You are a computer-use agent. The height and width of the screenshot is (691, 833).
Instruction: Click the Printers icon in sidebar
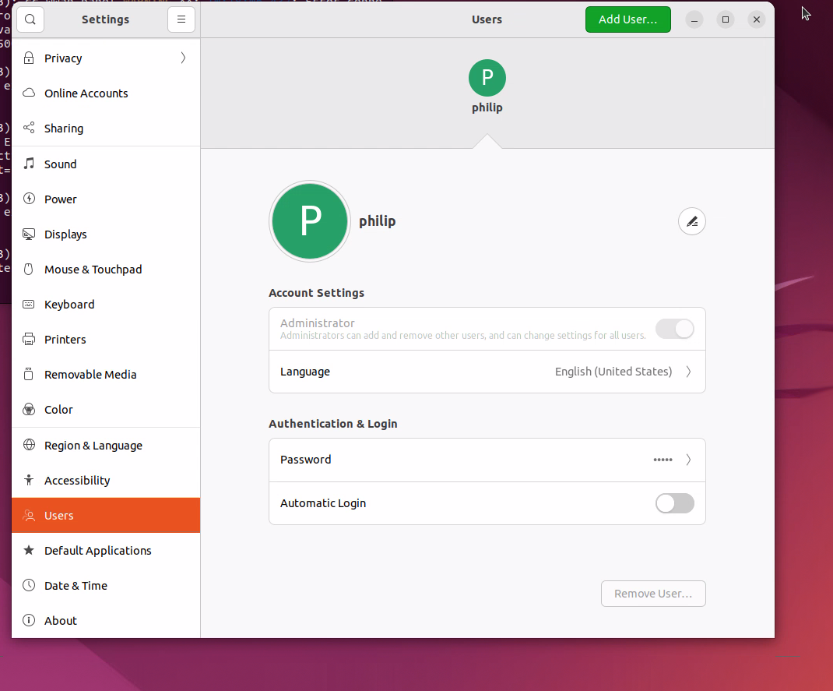[x=29, y=340]
